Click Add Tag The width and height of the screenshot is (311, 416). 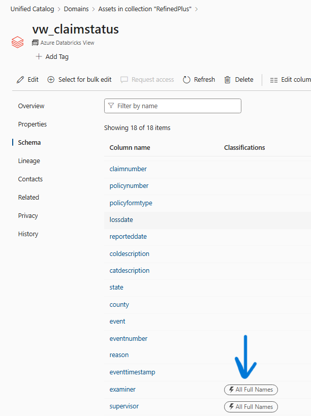click(57, 57)
